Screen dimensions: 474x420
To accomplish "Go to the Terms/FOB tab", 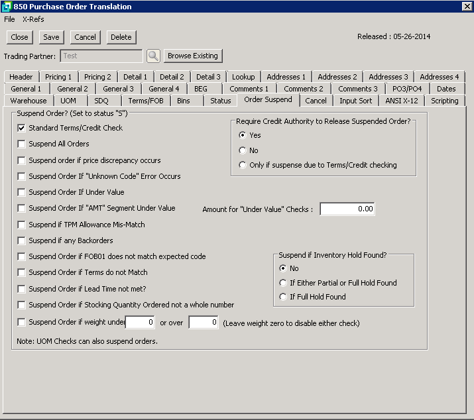I will [145, 101].
